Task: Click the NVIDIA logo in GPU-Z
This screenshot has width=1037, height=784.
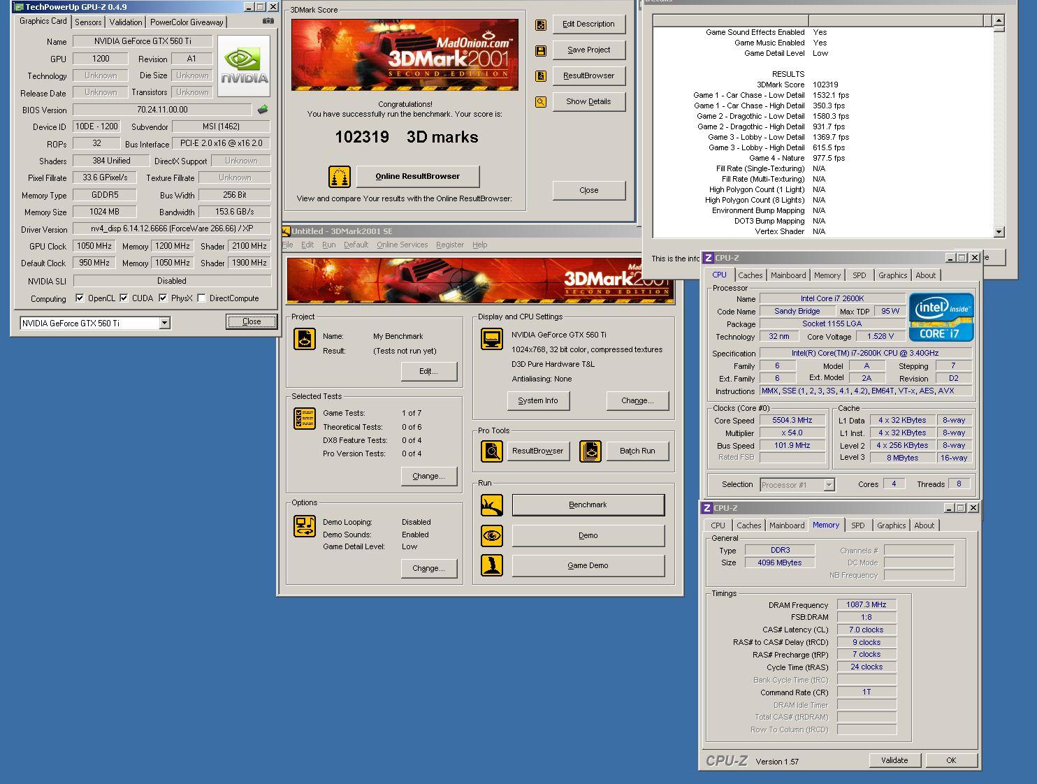Action: (x=244, y=66)
